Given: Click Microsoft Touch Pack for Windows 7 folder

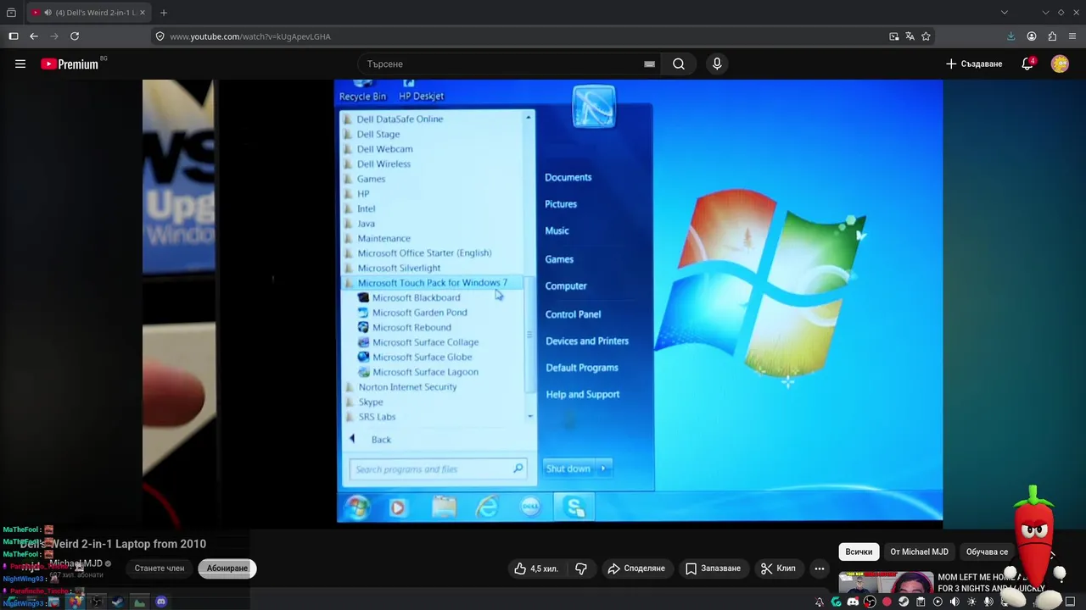Looking at the screenshot, I should tap(432, 283).
